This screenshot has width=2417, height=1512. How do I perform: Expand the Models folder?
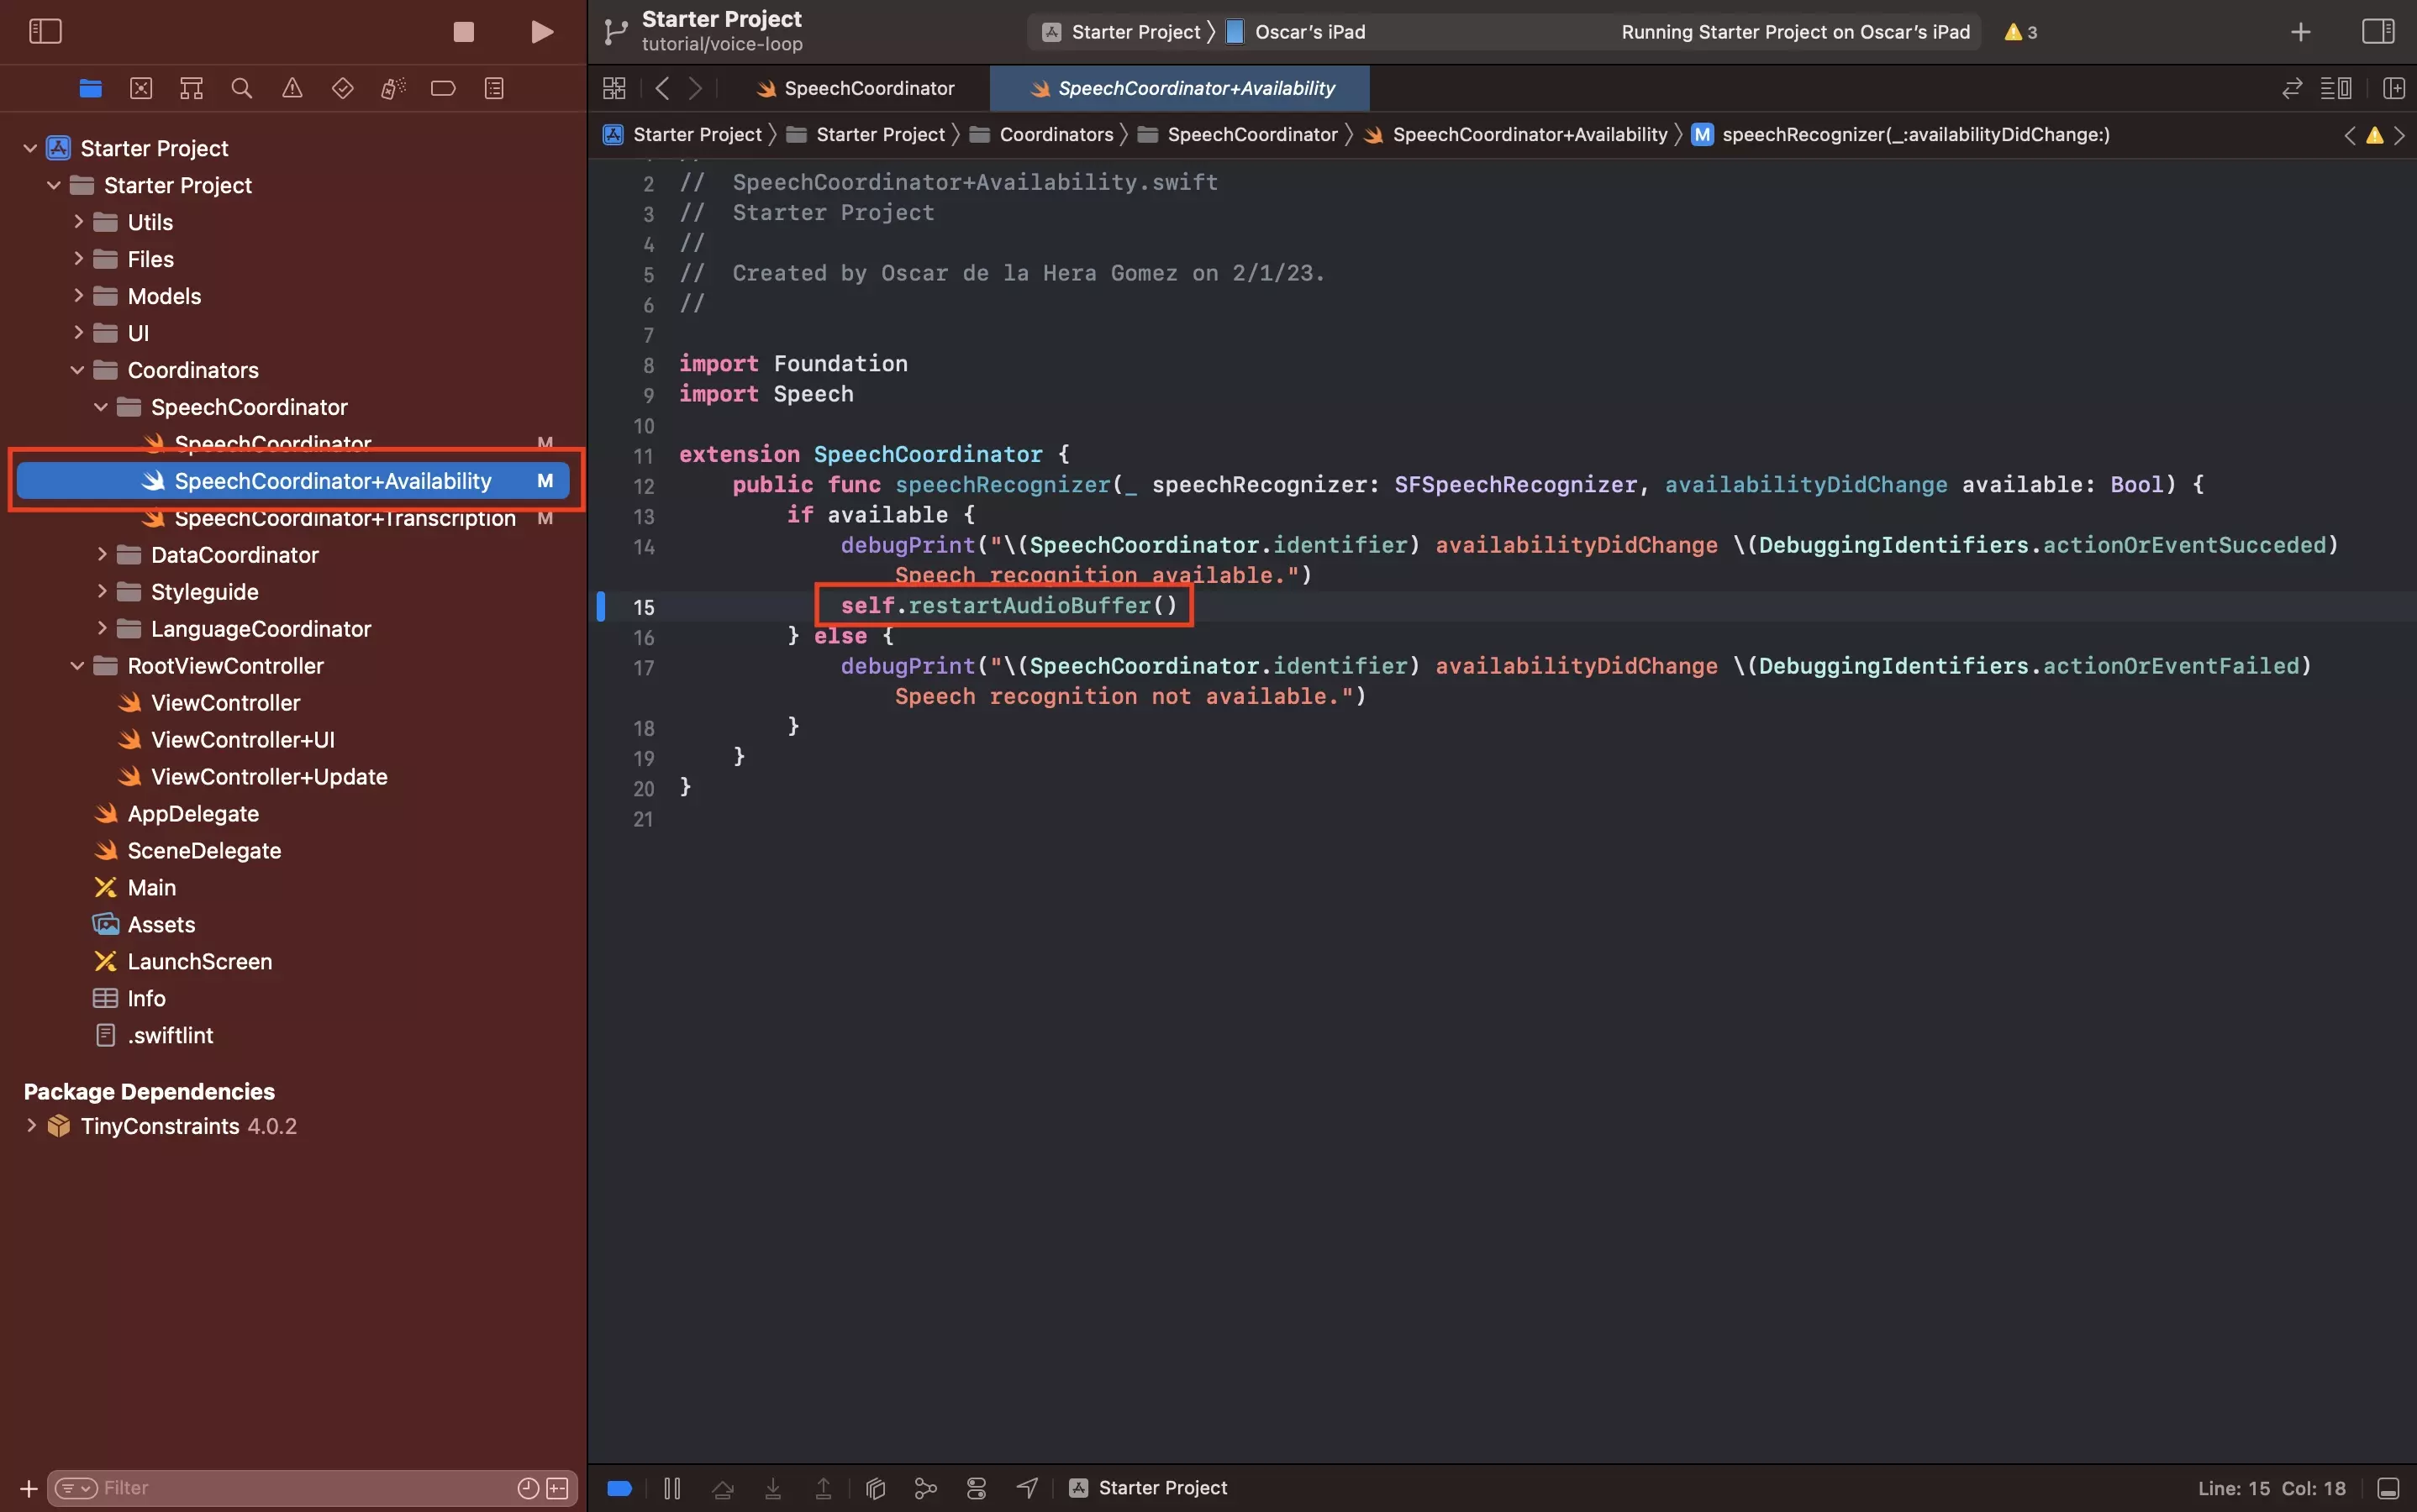point(78,296)
